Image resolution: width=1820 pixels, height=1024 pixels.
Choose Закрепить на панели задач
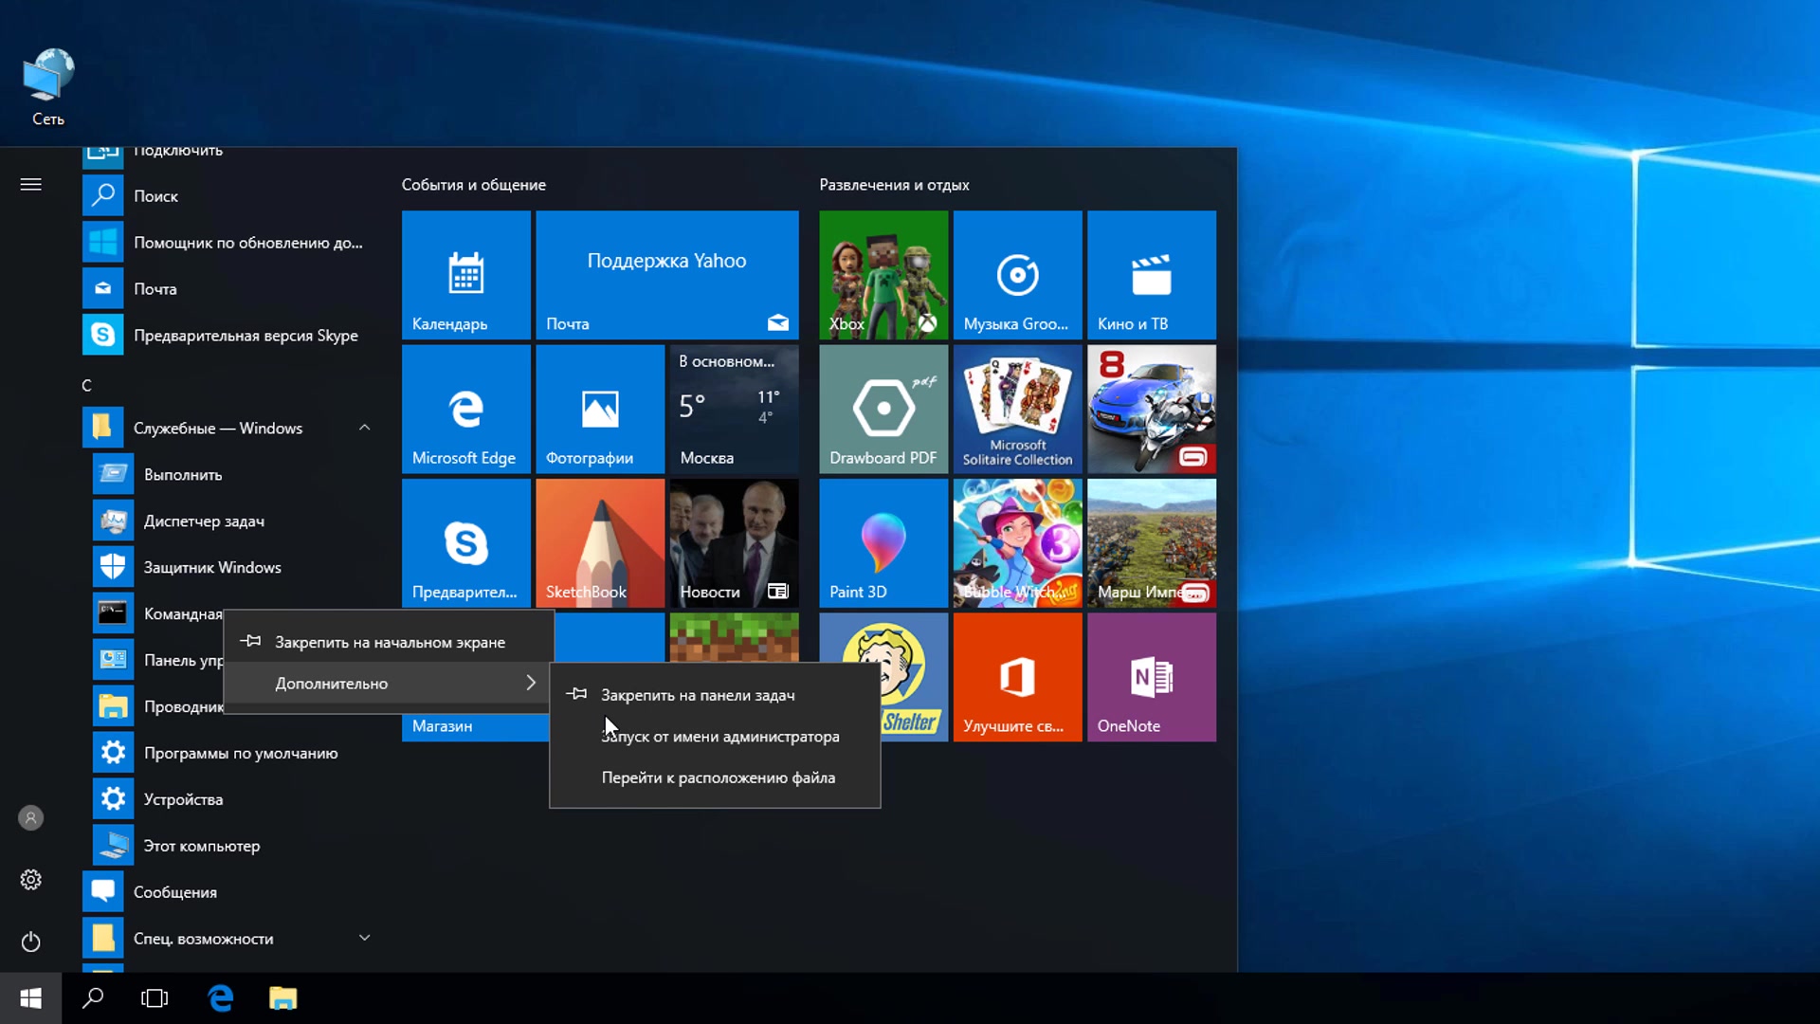(x=715, y=695)
